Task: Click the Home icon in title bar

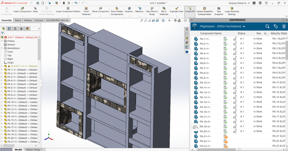Action: point(38,3)
